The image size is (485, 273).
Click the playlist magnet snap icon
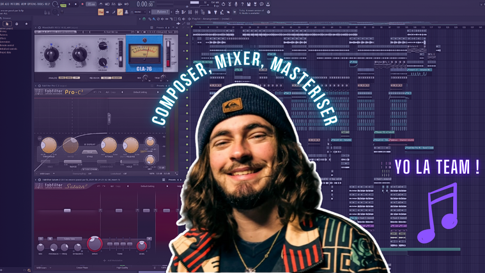(x=144, y=19)
